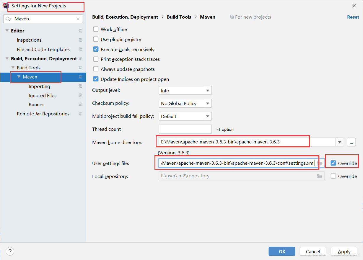This screenshot has height=260, width=363.
Task: Click the project-level icon beside Remote Jar Repositories
Action: (x=80, y=114)
